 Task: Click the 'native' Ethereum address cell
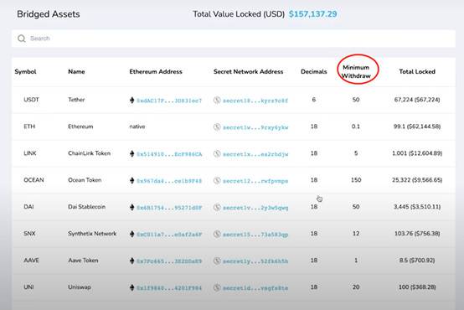(137, 127)
